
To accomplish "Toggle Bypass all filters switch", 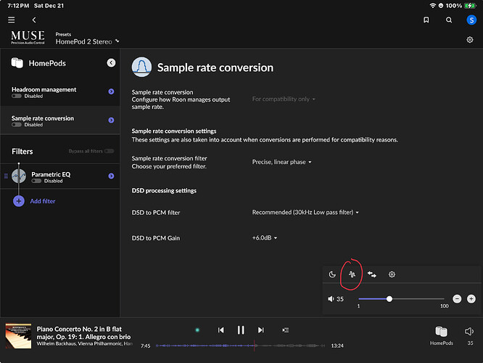I will [109, 151].
